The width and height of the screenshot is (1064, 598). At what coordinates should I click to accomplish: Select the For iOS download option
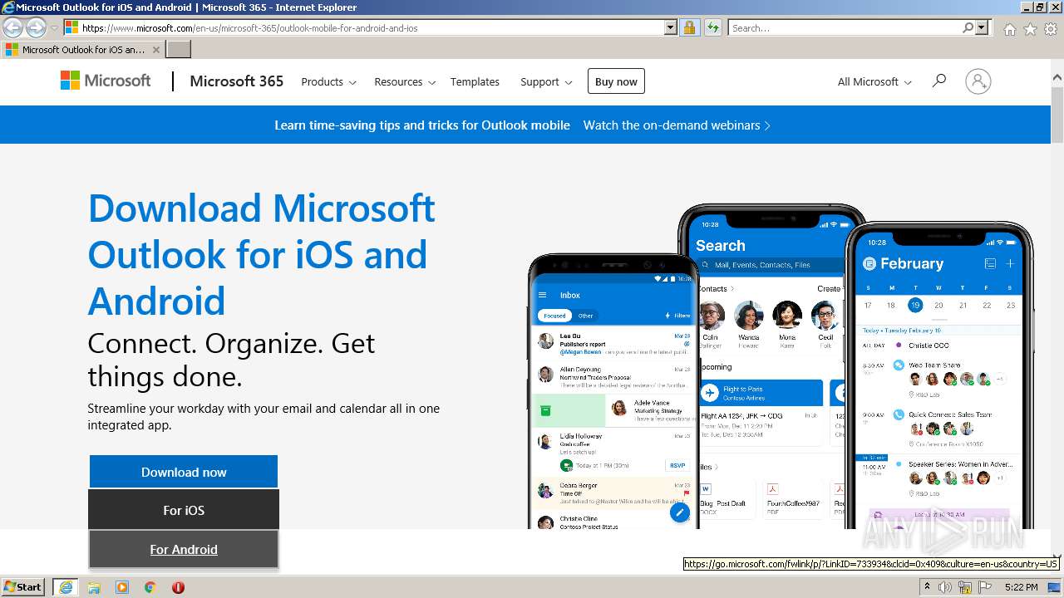[184, 510]
